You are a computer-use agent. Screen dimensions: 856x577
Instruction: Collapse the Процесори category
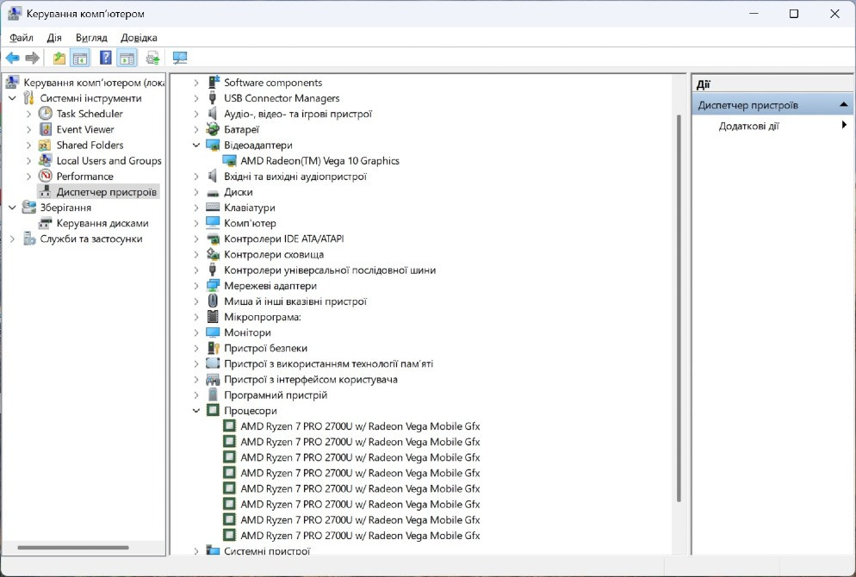pyautogui.click(x=196, y=411)
